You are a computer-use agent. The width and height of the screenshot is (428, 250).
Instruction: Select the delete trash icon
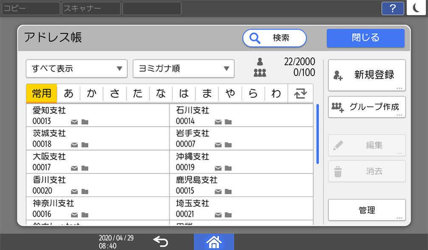click(x=338, y=171)
